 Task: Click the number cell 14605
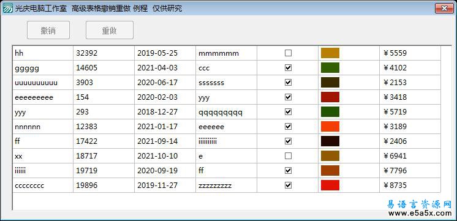click(x=104, y=67)
